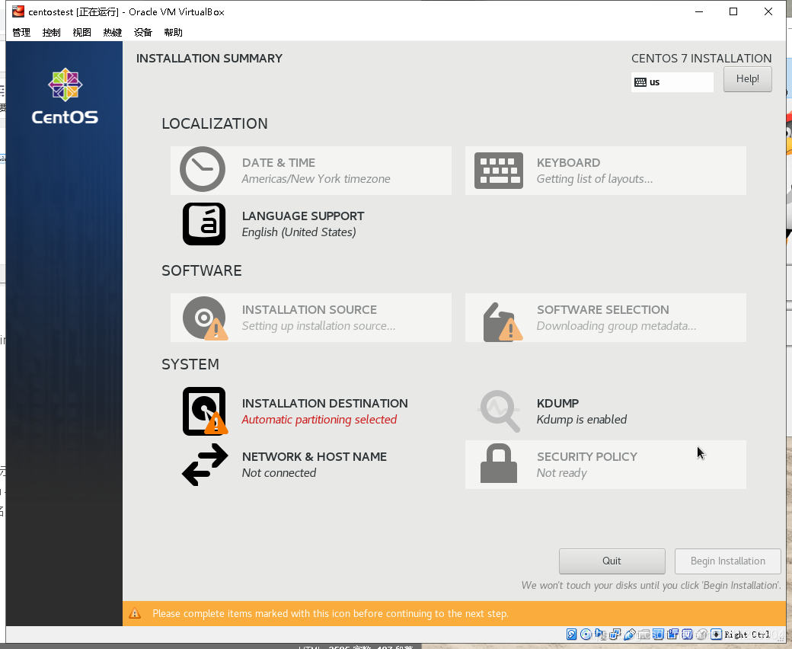
Task: Click 'Kdump is enabled' text
Action: click(581, 420)
